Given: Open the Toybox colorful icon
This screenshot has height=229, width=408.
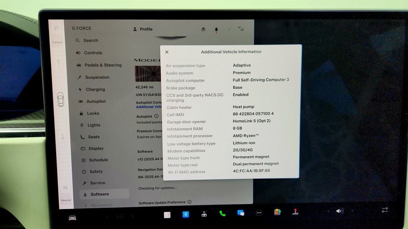Looking at the screenshot, I should [277, 212].
